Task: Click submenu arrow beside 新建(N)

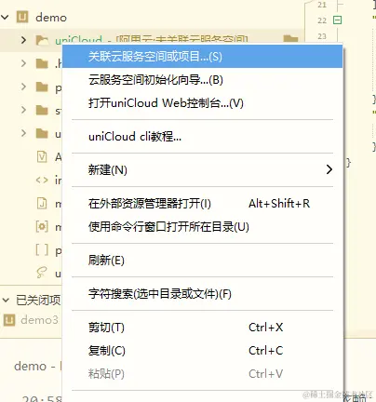Action: click(329, 169)
